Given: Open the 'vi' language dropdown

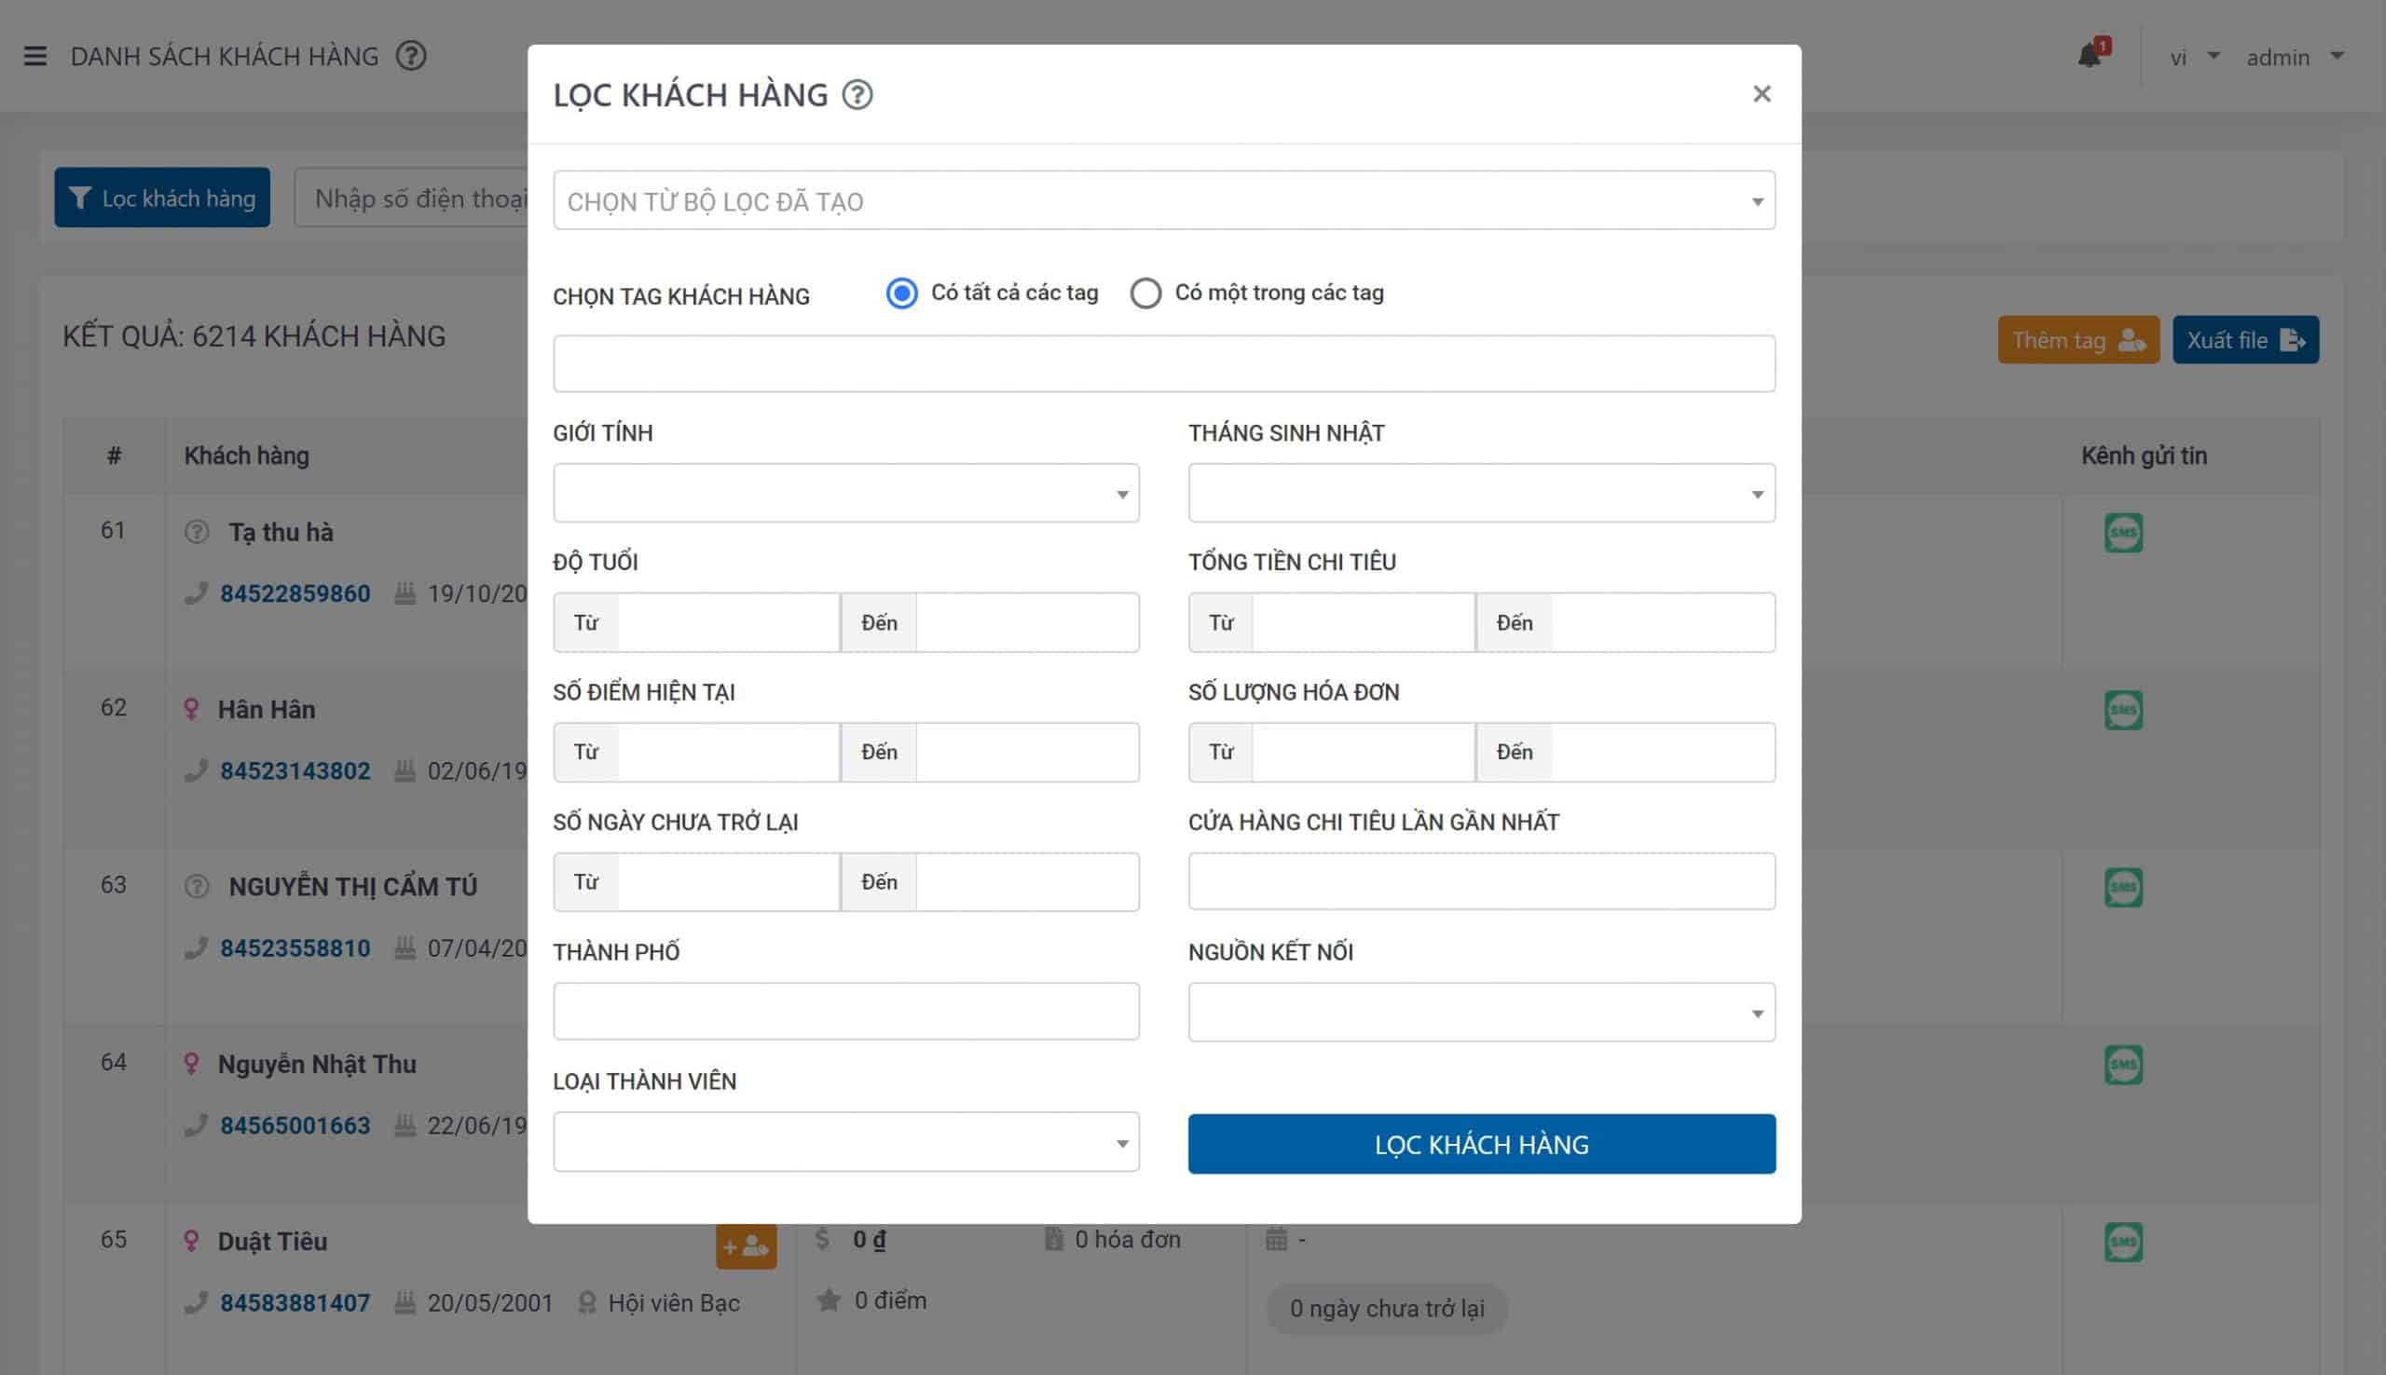Looking at the screenshot, I should click(x=2193, y=58).
